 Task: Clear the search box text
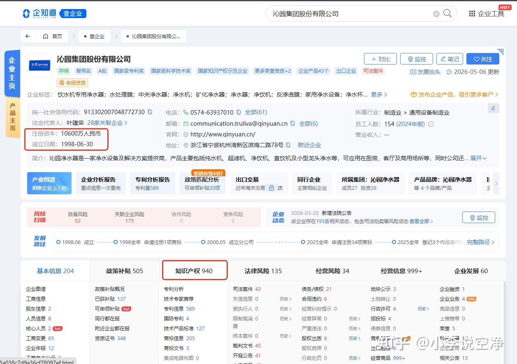(436, 14)
